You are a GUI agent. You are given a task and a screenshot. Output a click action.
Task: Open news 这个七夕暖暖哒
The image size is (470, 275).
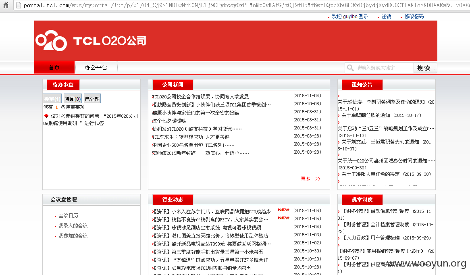click(169, 121)
